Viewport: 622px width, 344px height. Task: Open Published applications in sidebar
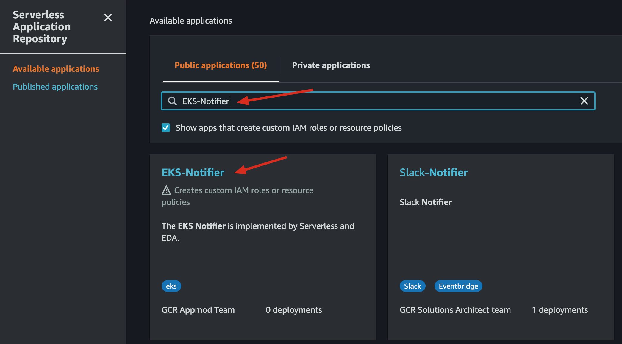55,87
